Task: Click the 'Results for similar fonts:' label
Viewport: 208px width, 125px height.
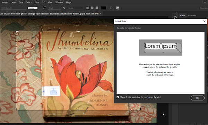Action: [129, 28]
